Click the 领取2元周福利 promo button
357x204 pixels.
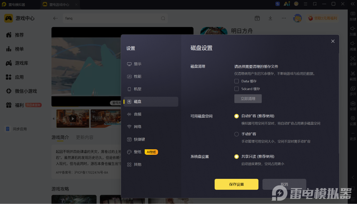(x=323, y=18)
